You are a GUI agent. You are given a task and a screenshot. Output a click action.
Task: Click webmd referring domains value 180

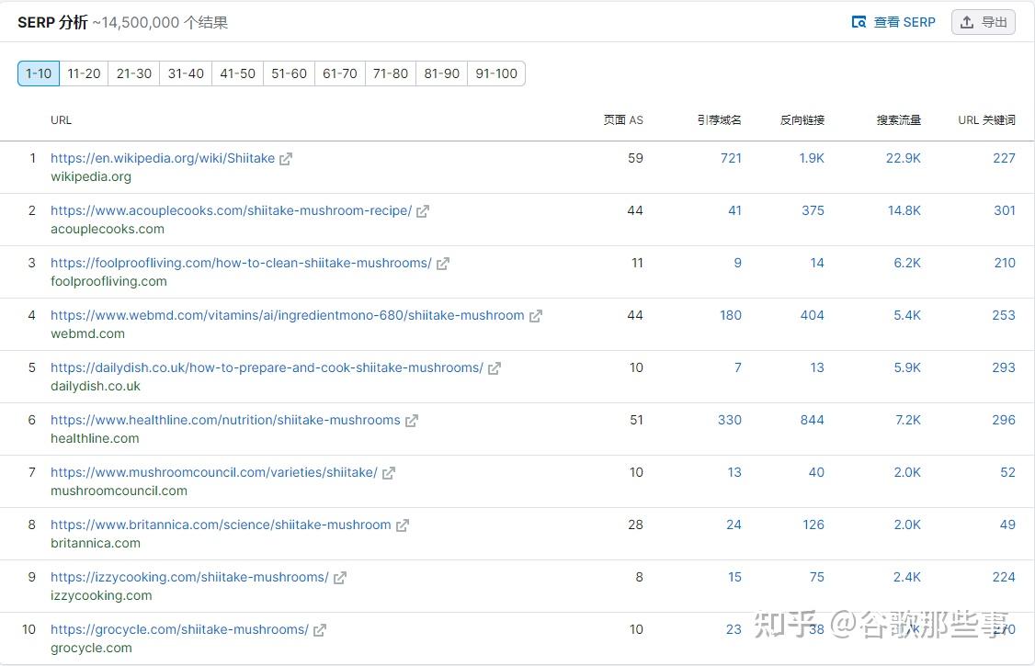[731, 315]
